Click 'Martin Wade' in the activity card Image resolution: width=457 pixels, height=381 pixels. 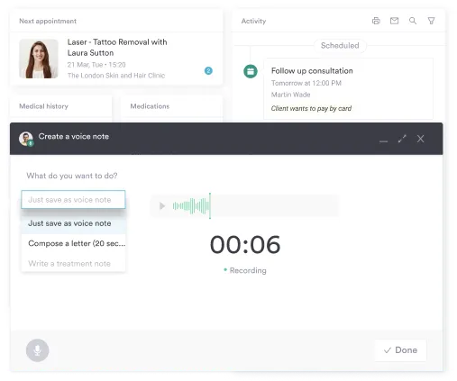tap(291, 95)
